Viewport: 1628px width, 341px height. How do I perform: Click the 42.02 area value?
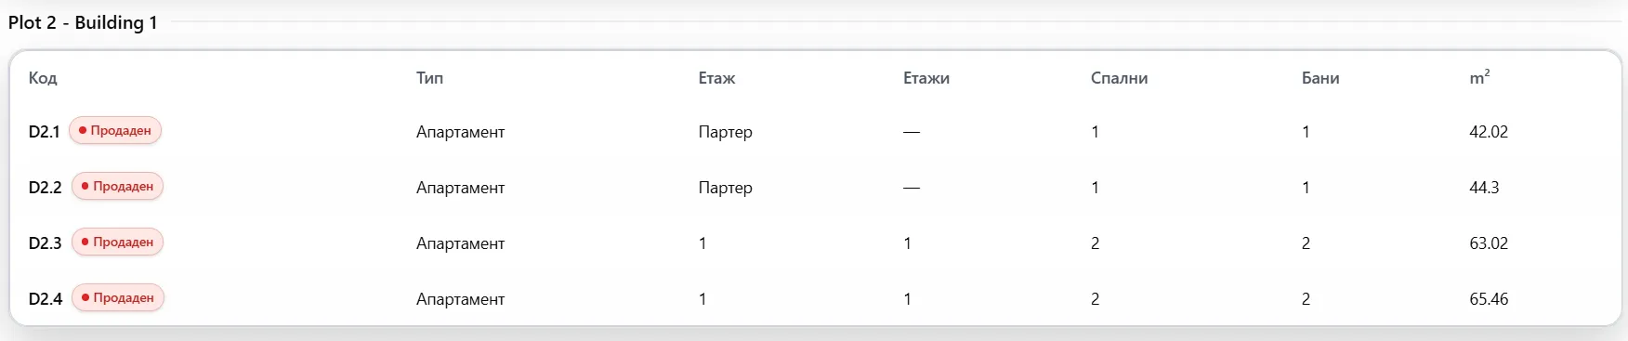[1489, 132]
